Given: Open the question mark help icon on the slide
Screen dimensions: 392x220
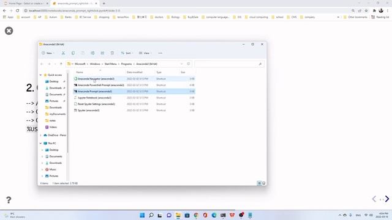Looking at the screenshot, I should 9,200.
